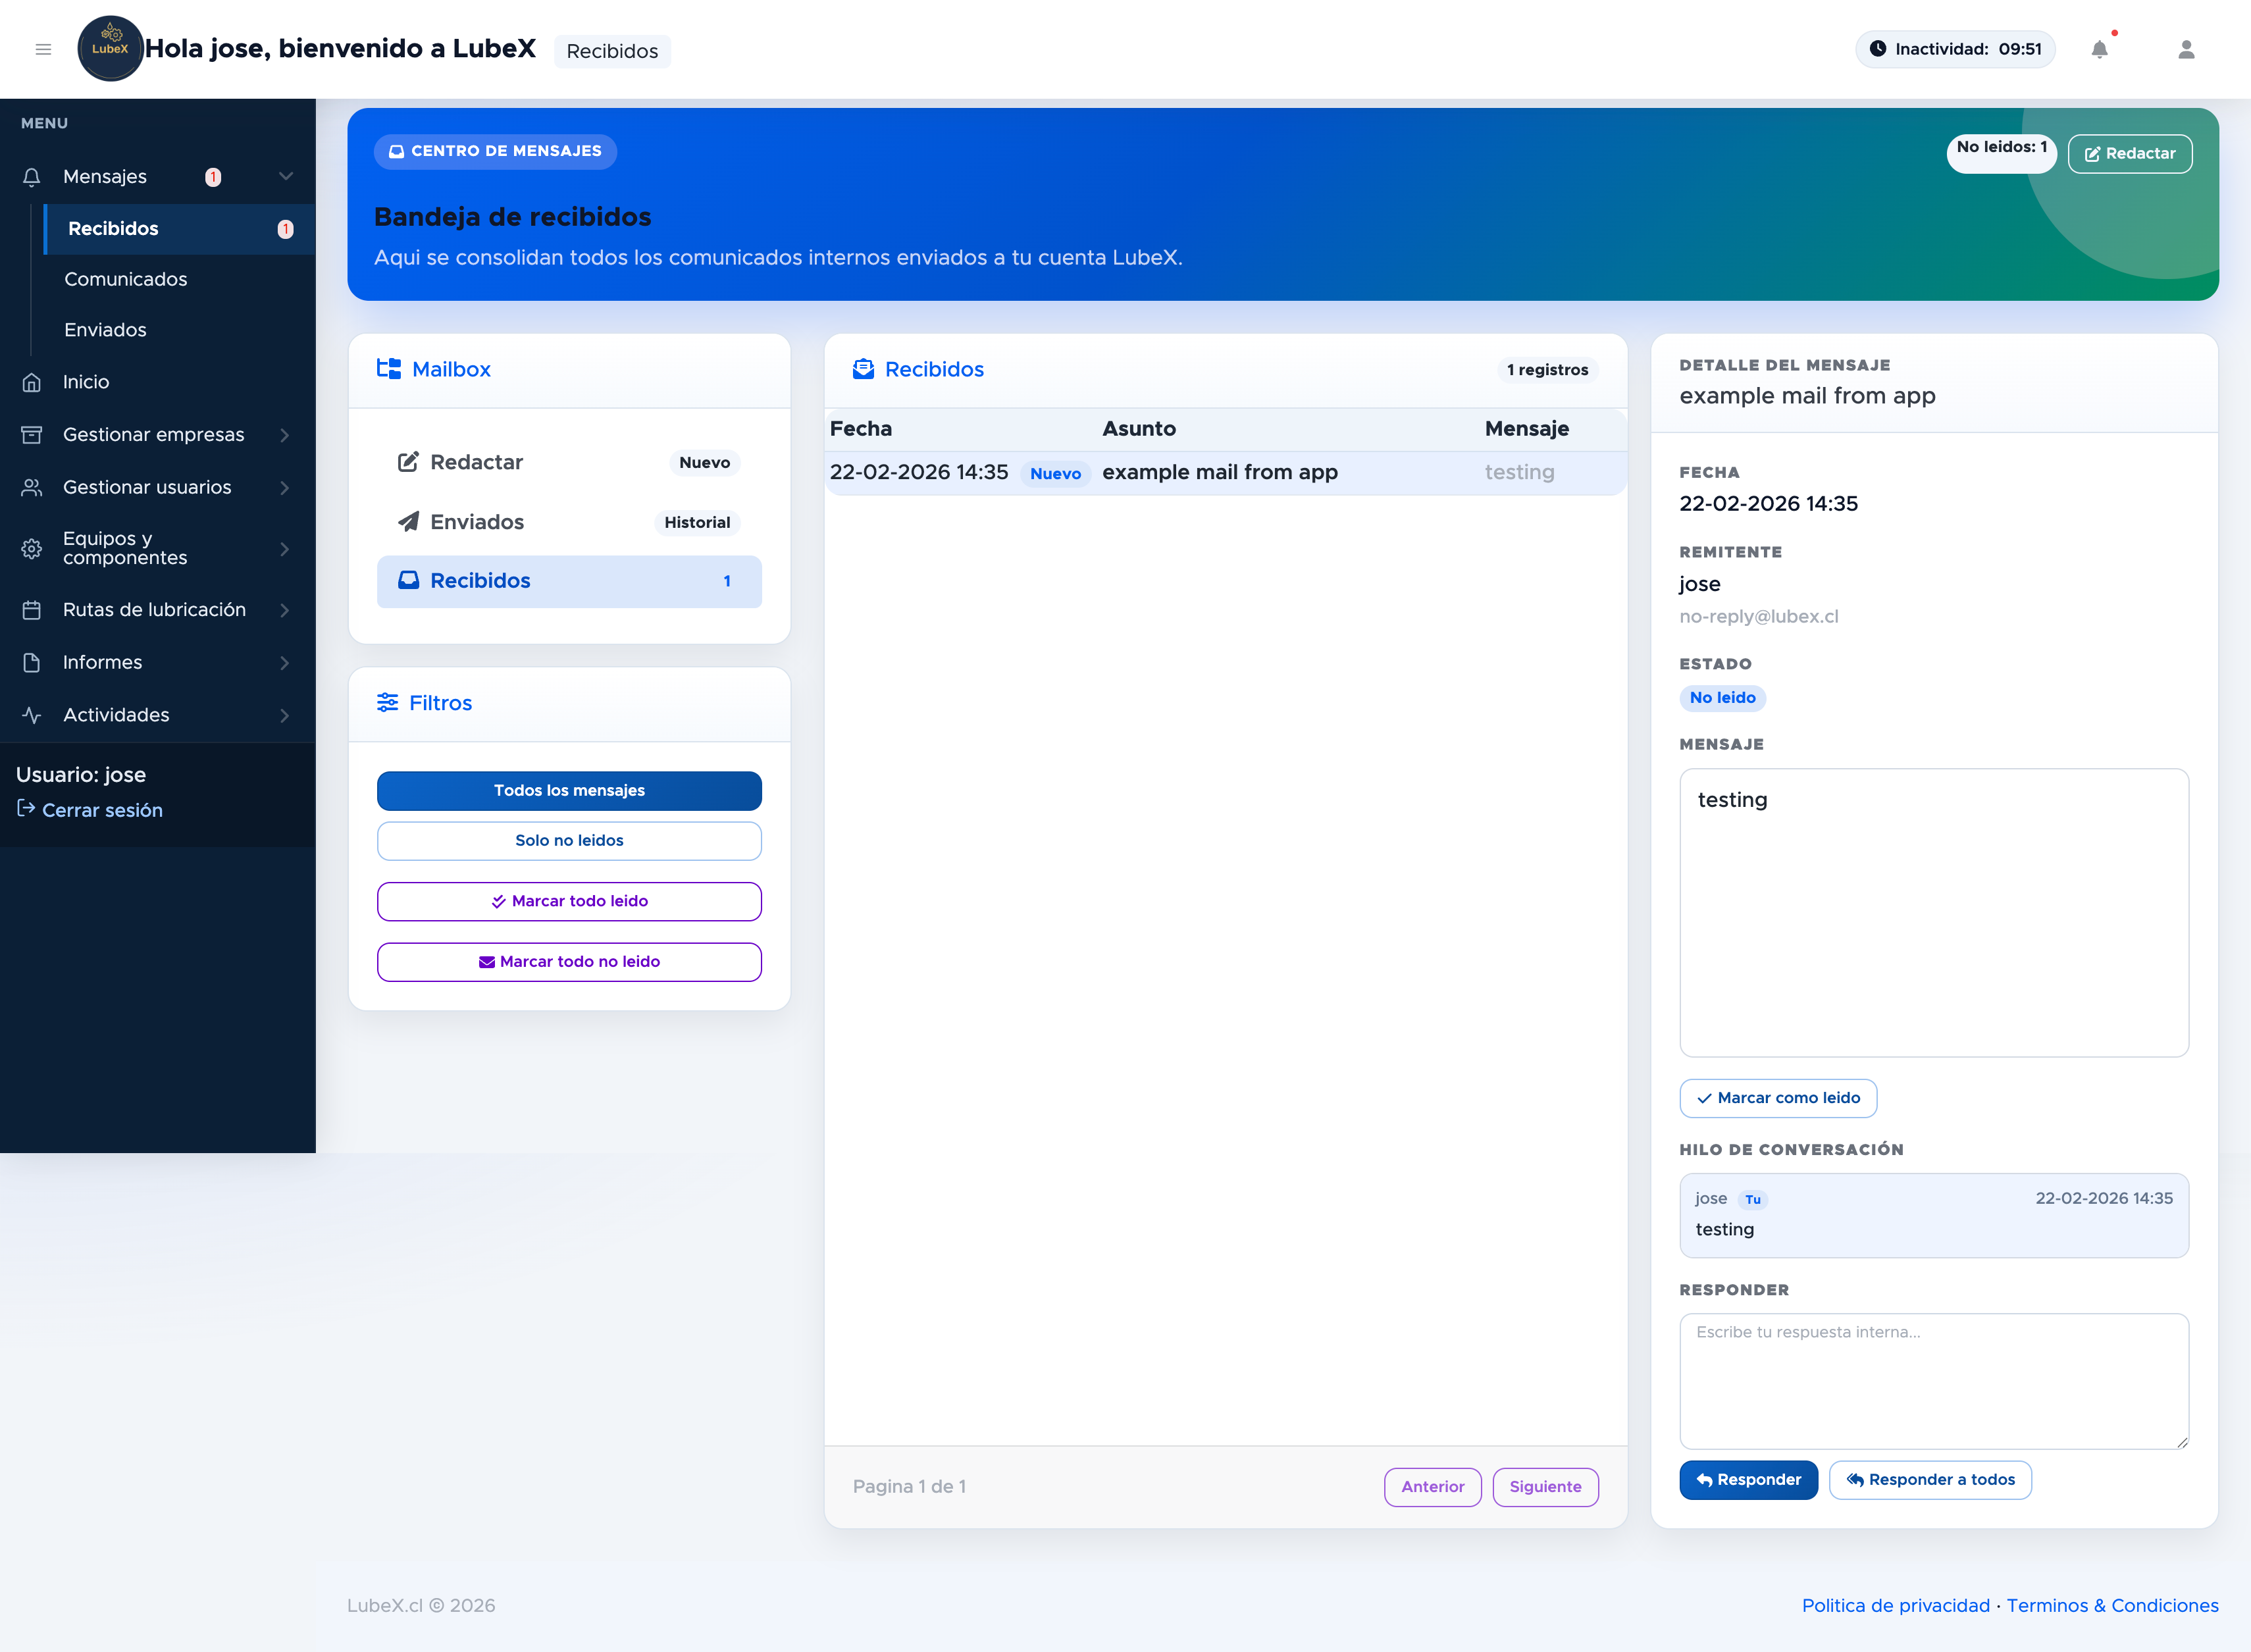Image resolution: width=2251 pixels, height=1652 pixels.
Task: Open Enviados in the Mailbox panel
Action: click(477, 522)
